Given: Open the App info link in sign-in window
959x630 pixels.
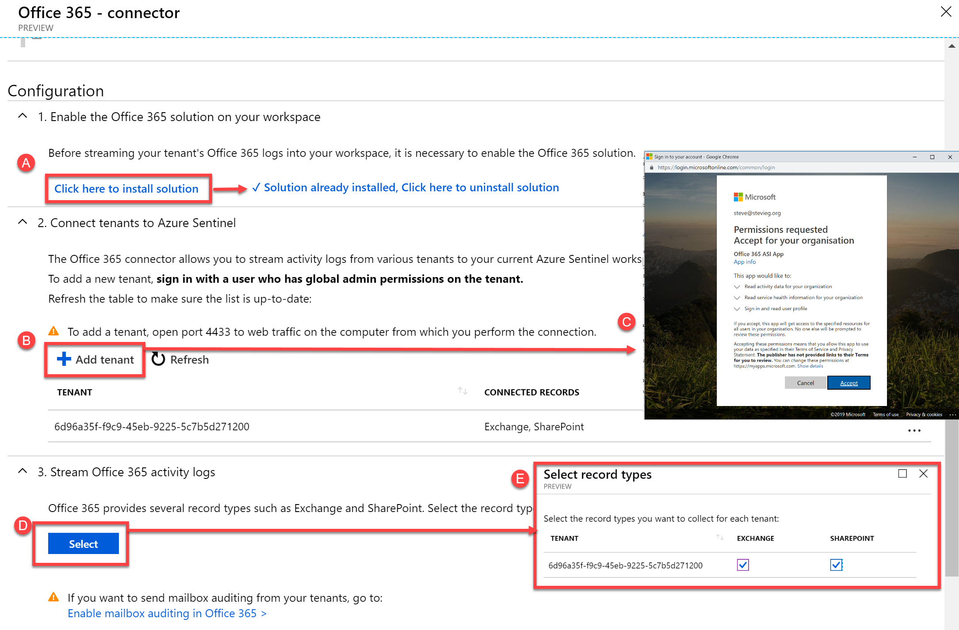Looking at the screenshot, I should pos(745,262).
